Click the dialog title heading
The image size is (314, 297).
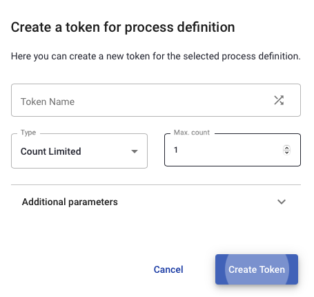123,28
